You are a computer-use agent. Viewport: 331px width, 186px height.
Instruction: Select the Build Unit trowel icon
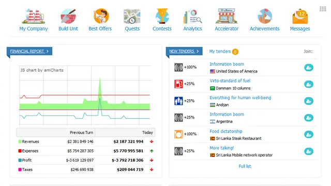click(68, 16)
